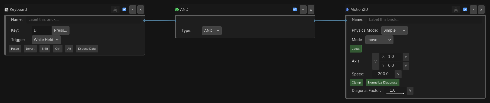Click the Keyboard brick debug bug icon
Viewport: 490px width, 103px height.
[x=115, y=9]
